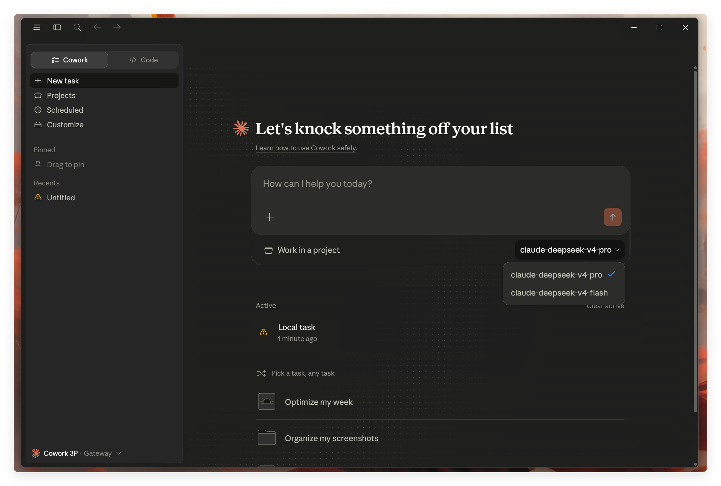The width and height of the screenshot is (721, 486).
Task: Click Work in a project button
Action: 302,250
